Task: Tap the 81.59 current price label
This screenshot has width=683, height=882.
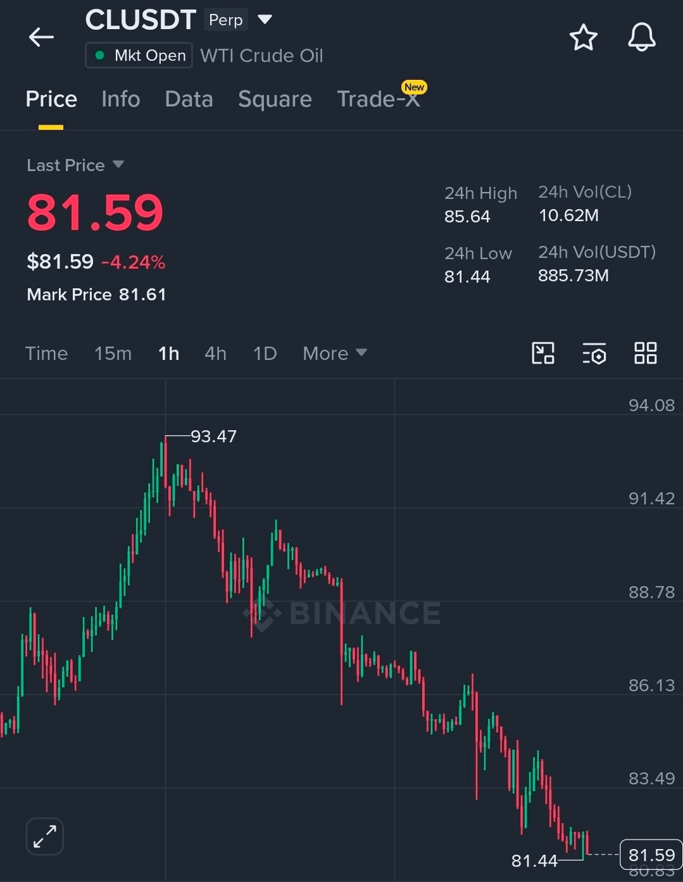Action: (651, 855)
